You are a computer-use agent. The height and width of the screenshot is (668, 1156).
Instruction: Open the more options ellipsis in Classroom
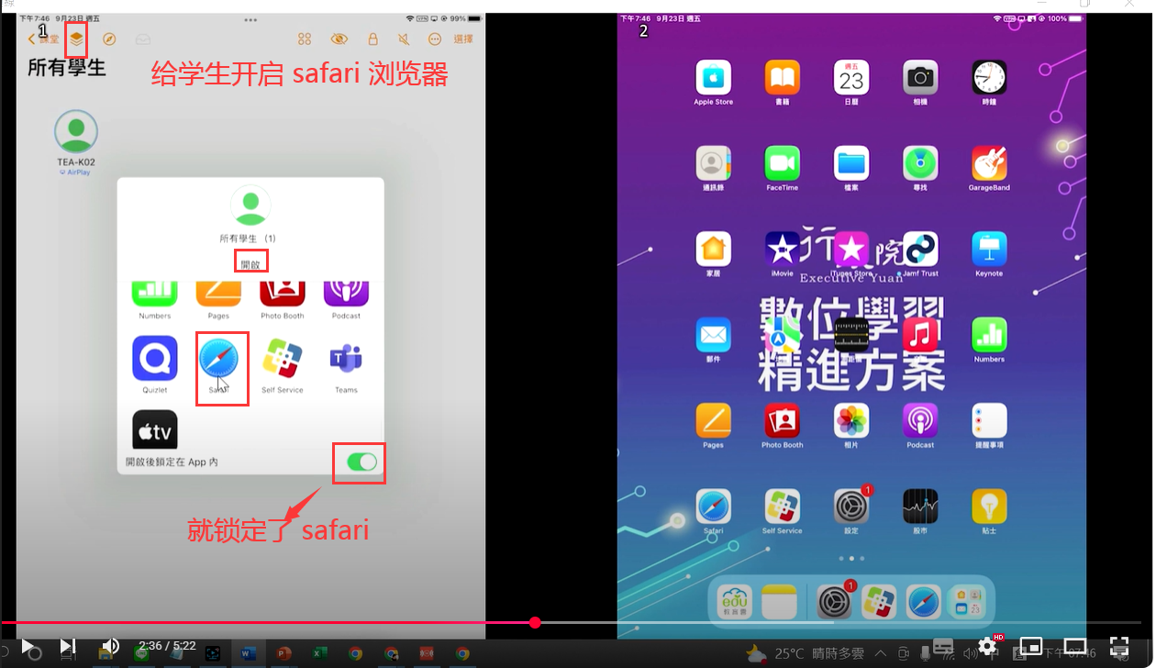click(435, 39)
